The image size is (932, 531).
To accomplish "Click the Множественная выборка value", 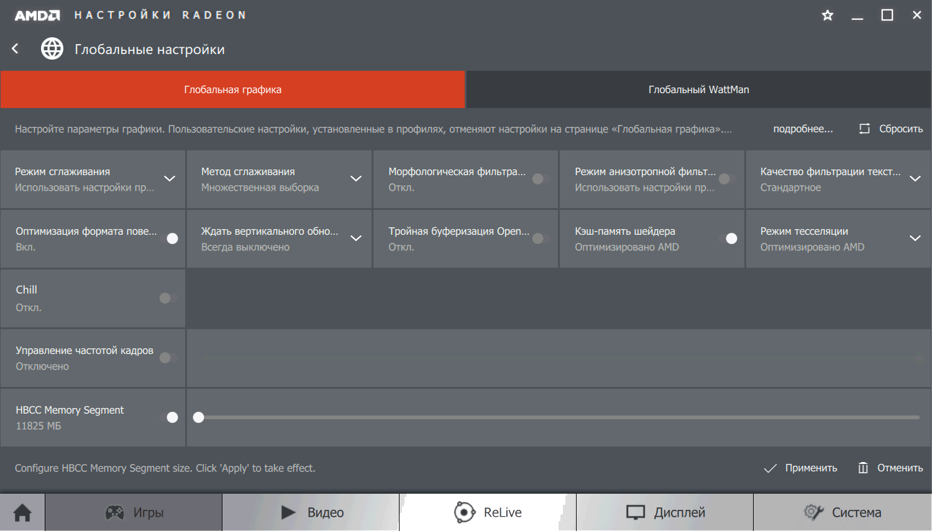I will click(x=260, y=187).
